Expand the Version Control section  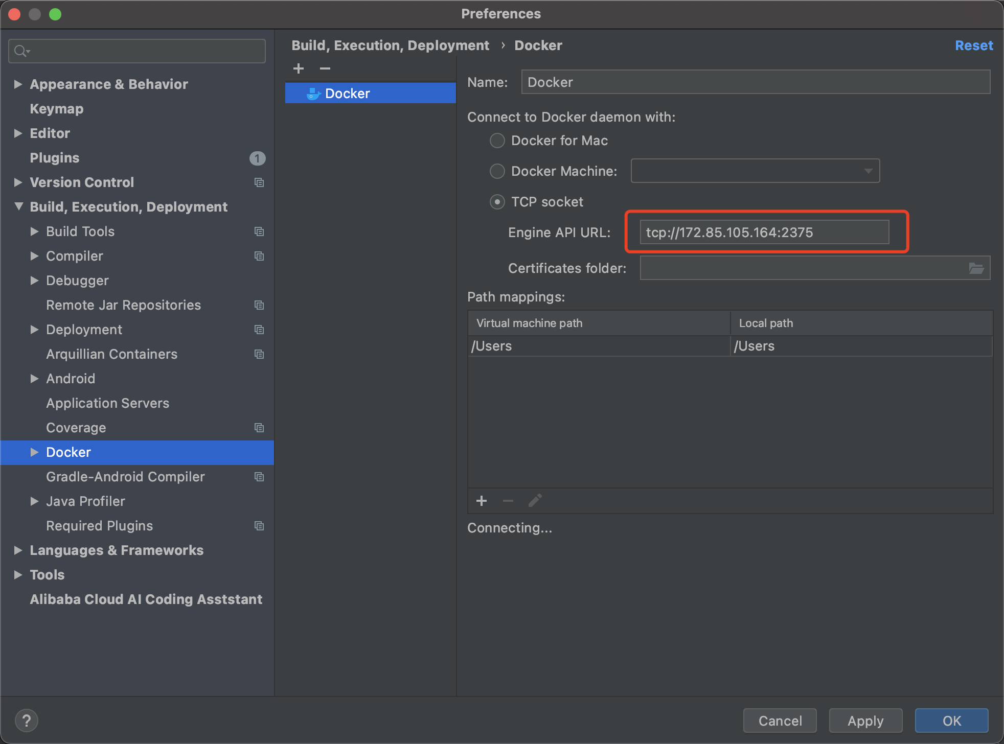(18, 182)
